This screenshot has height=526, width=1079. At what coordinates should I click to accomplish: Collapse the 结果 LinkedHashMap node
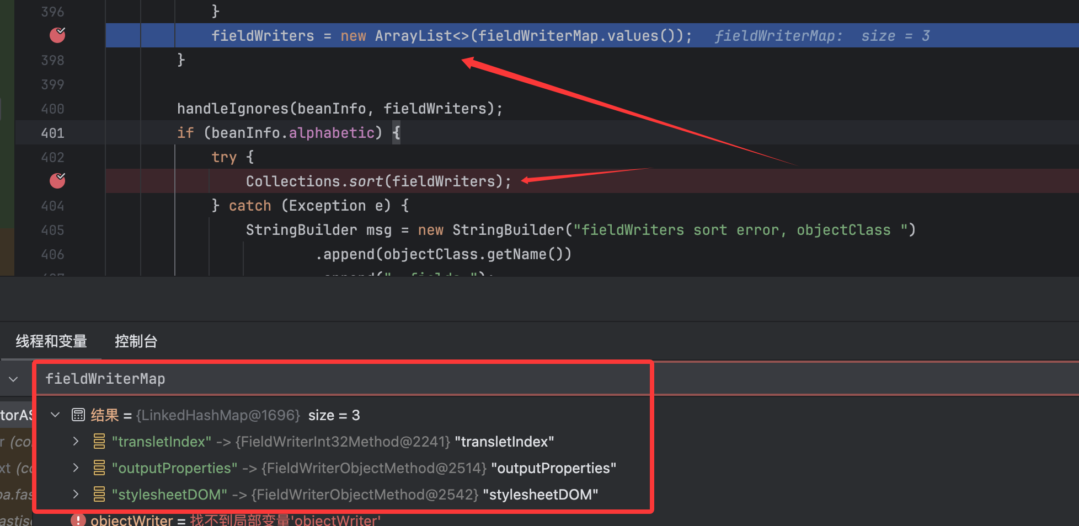click(55, 415)
